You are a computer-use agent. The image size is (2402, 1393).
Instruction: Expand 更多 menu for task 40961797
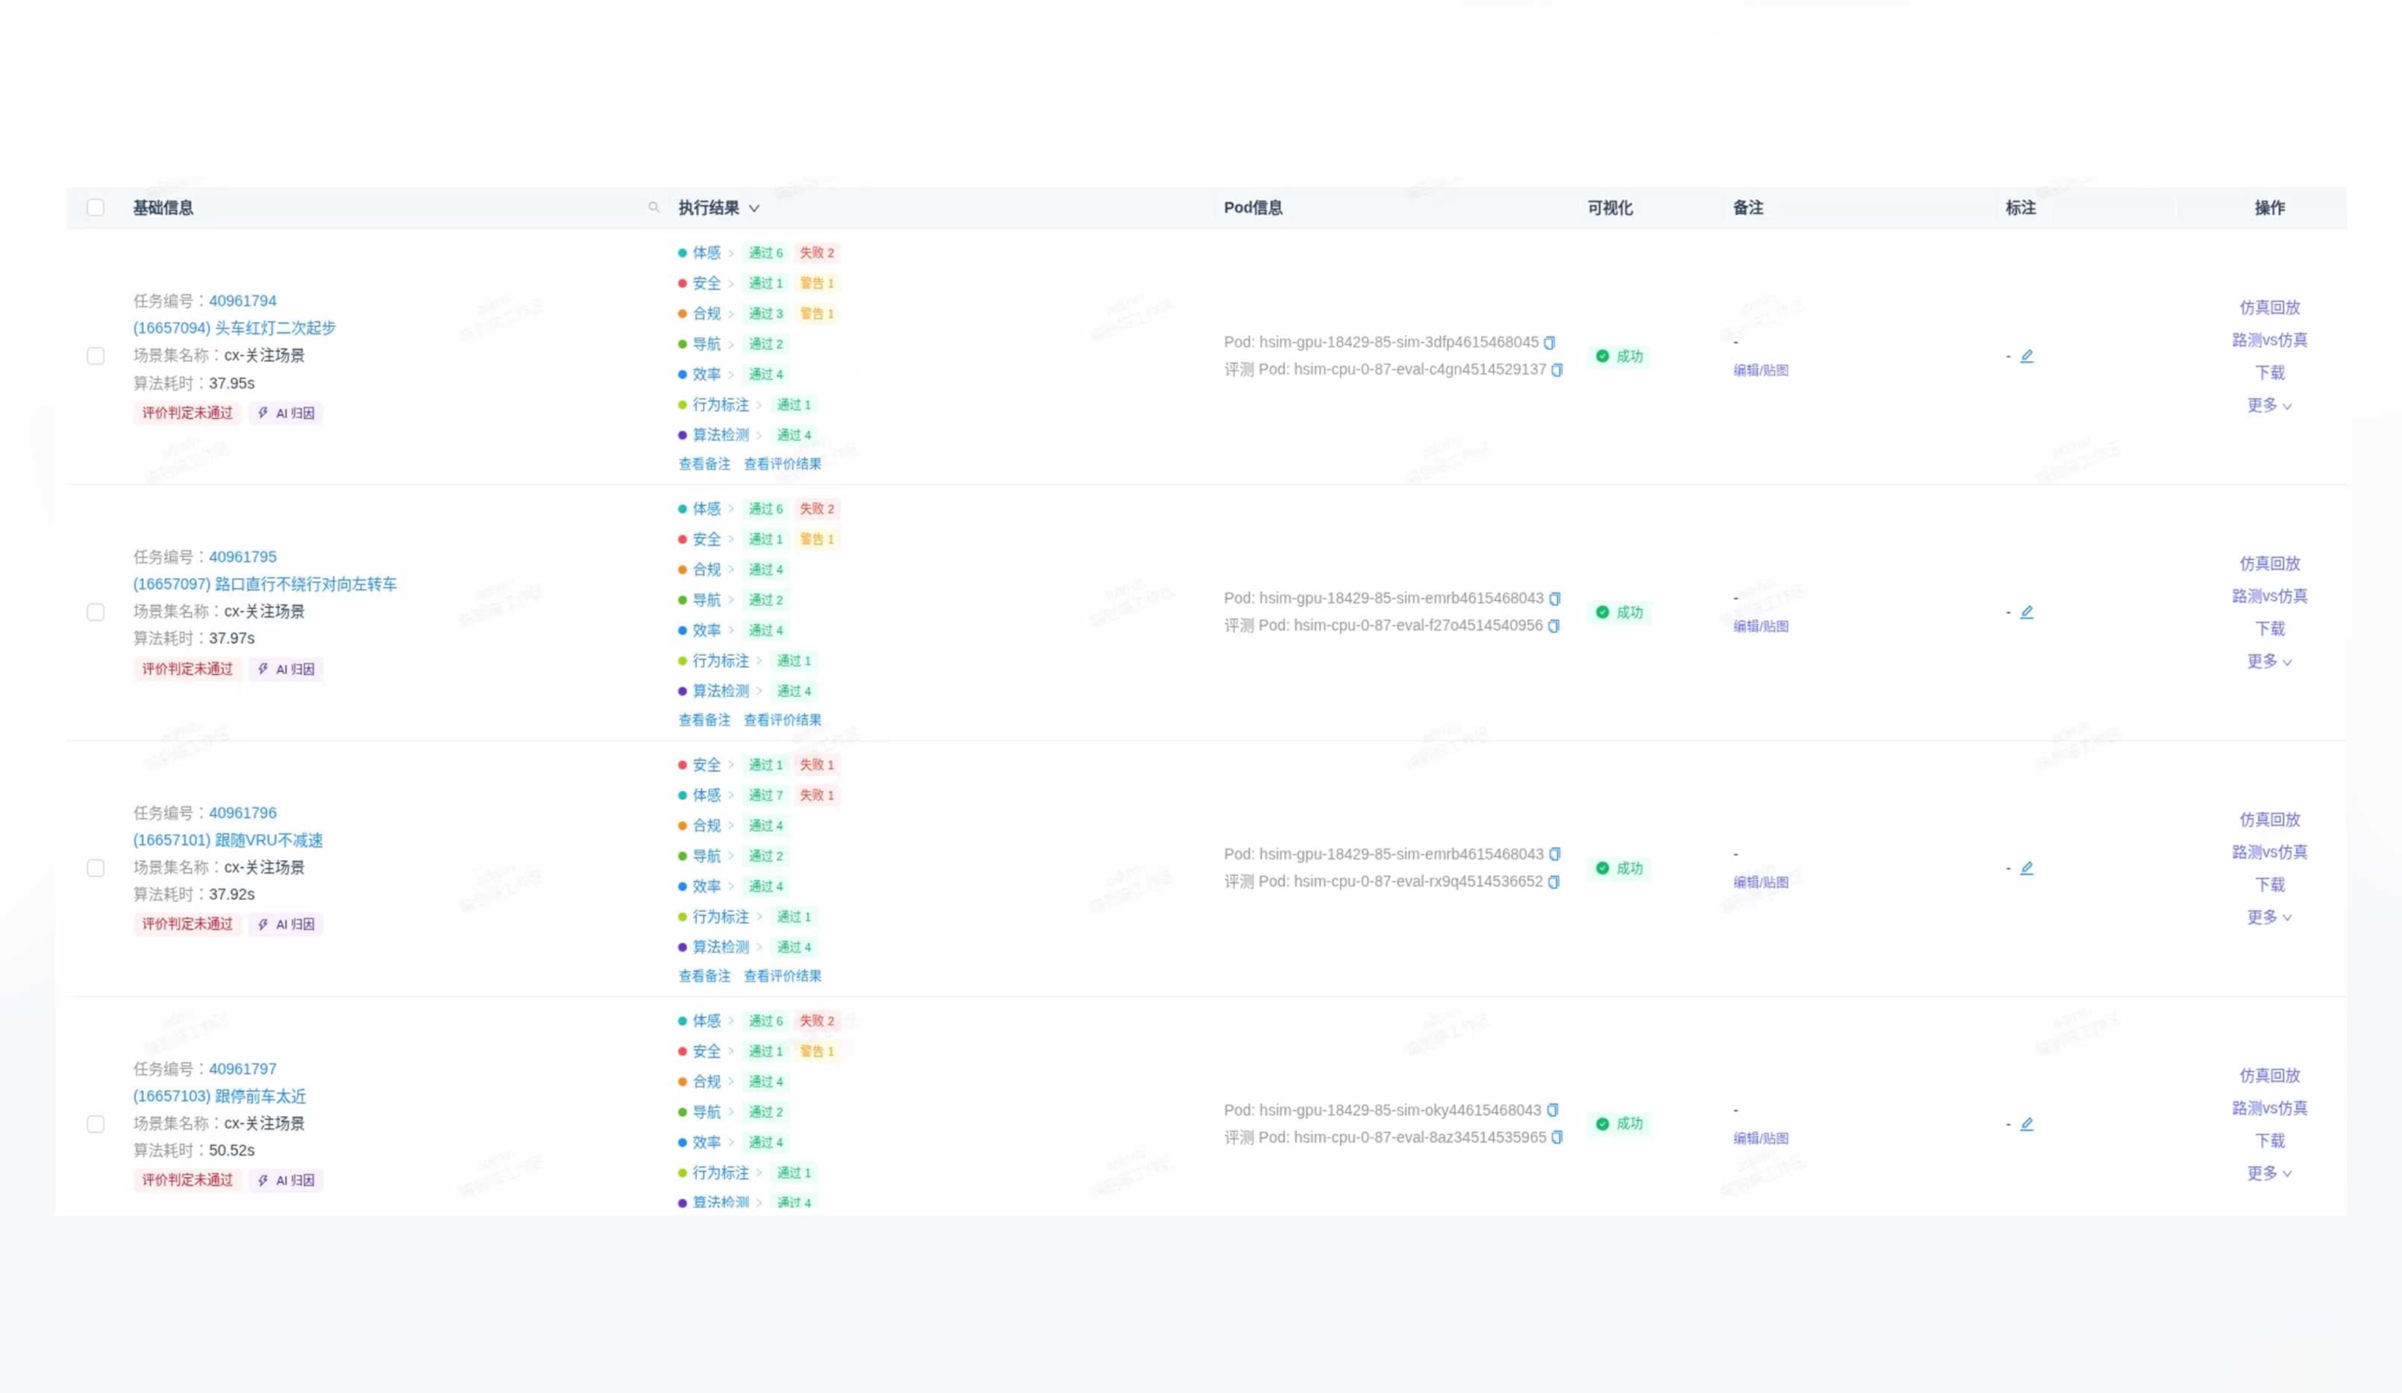coord(2268,1173)
